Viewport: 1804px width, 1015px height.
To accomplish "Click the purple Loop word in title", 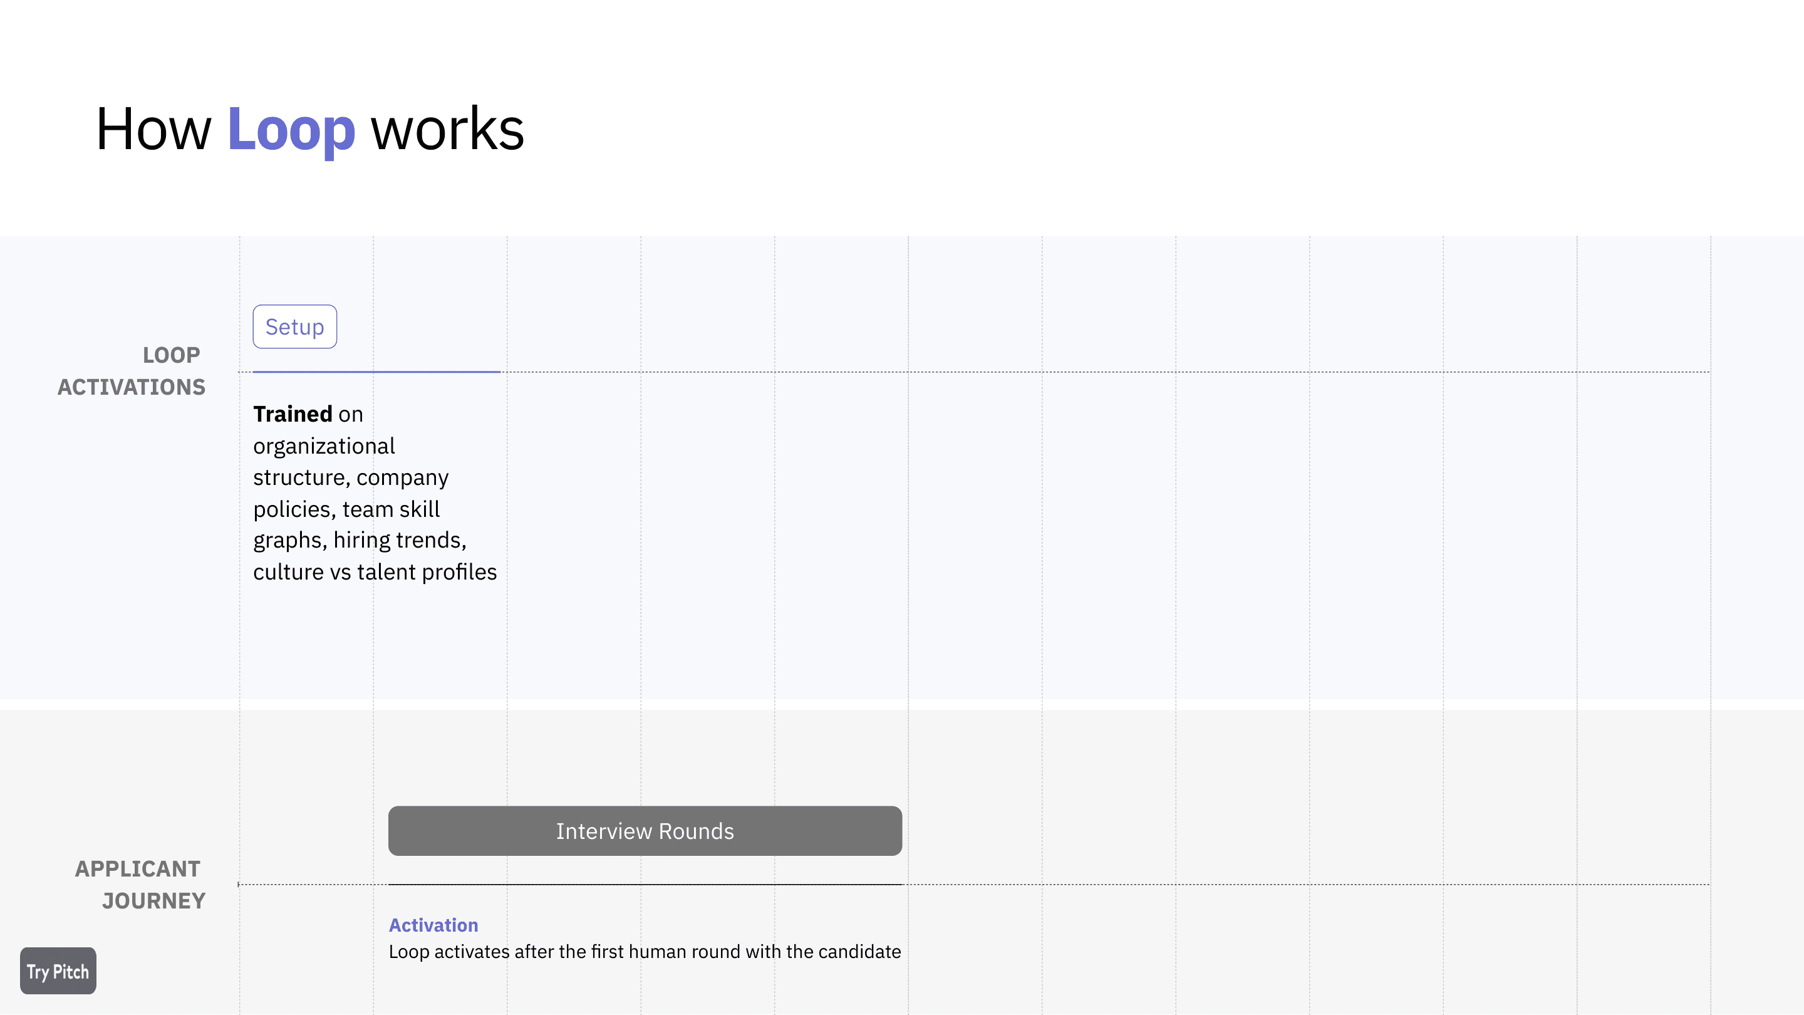I will 291,130.
